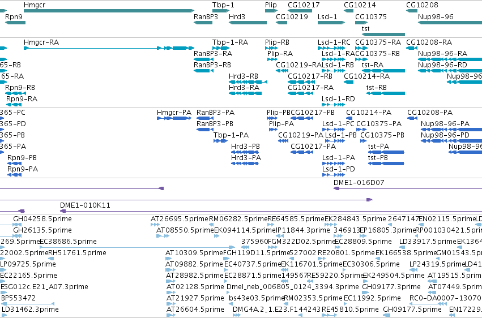Select the Hmgcr gene bar
The image size is (482, 318).
[109, 11]
